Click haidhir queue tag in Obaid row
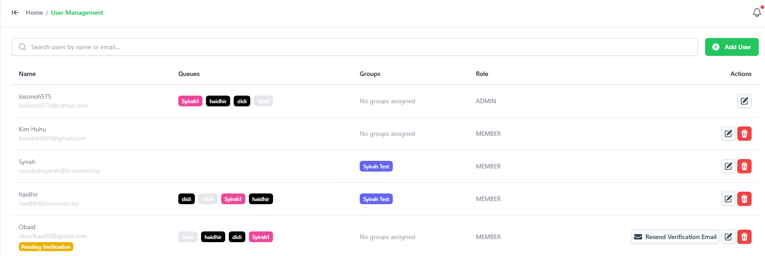 pyautogui.click(x=213, y=237)
